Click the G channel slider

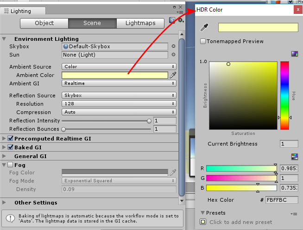(241, 178)
